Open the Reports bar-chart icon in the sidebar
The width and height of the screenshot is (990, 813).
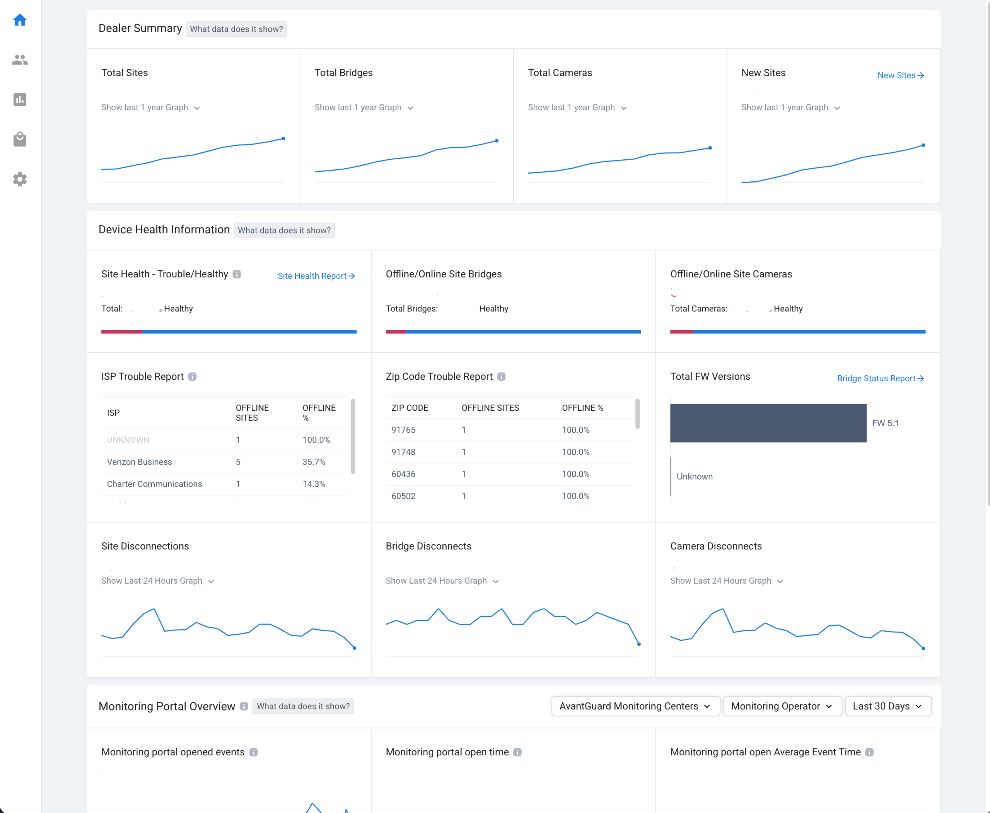[x=20, y=100]
